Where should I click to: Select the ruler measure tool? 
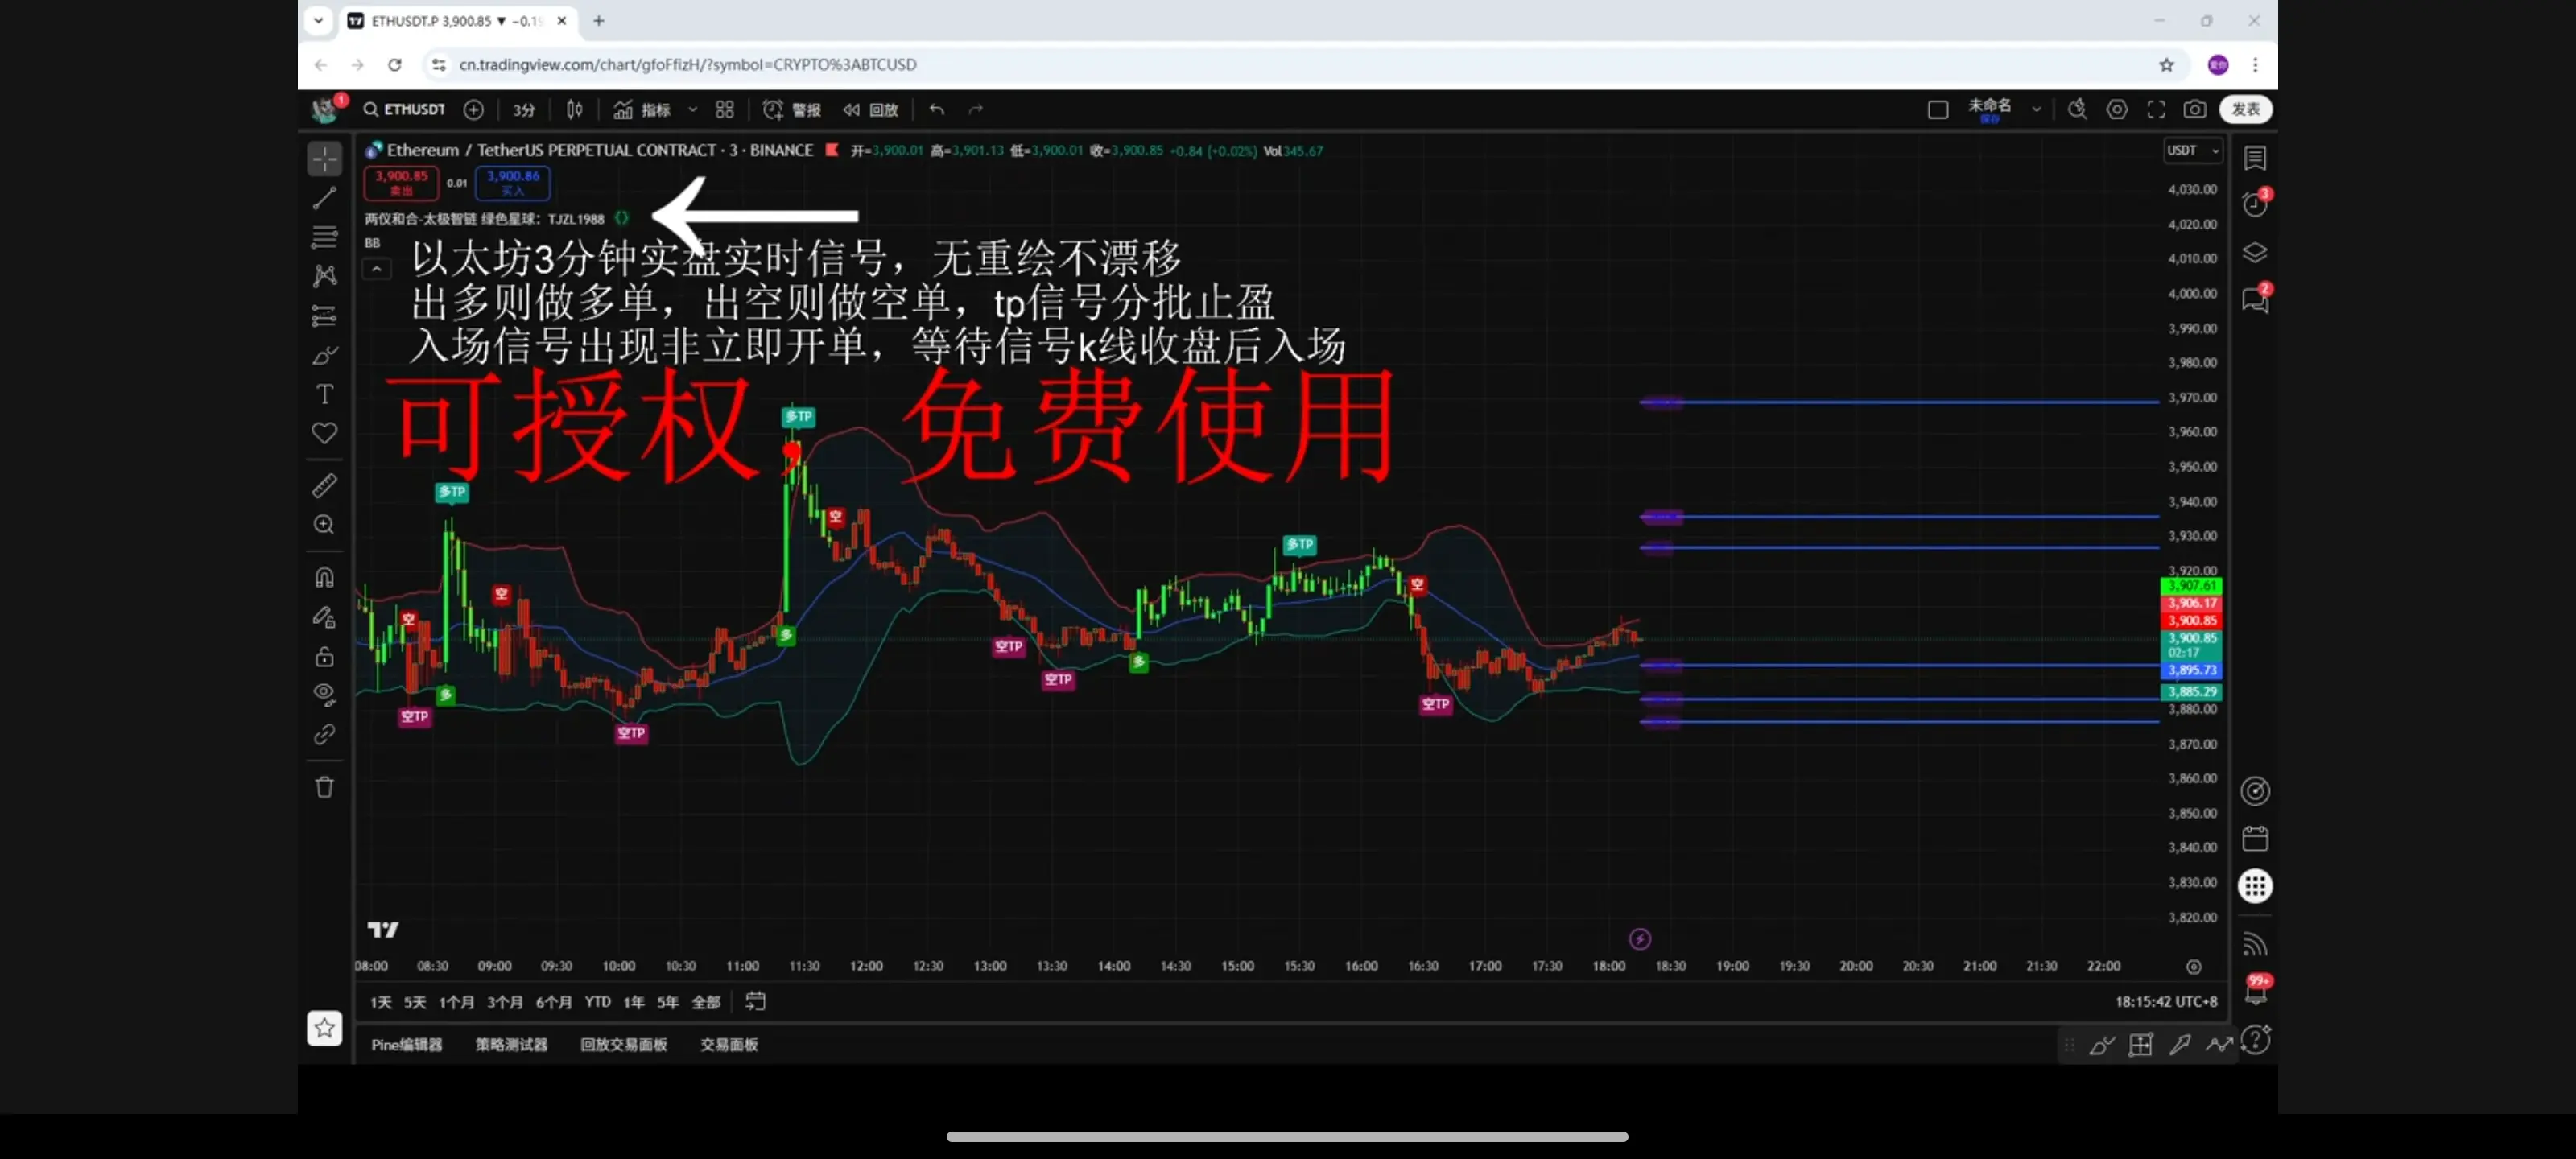324,486
